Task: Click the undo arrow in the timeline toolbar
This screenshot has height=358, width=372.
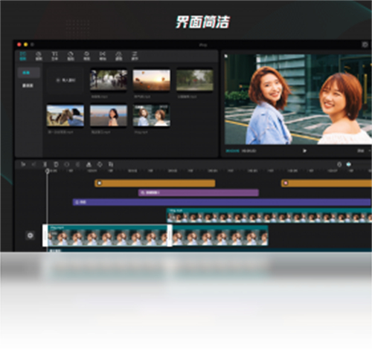Action: point(34,164)
